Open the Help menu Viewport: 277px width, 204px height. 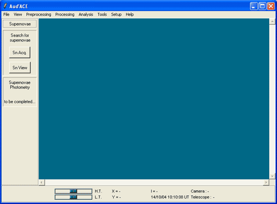click(x=130, y=14)
